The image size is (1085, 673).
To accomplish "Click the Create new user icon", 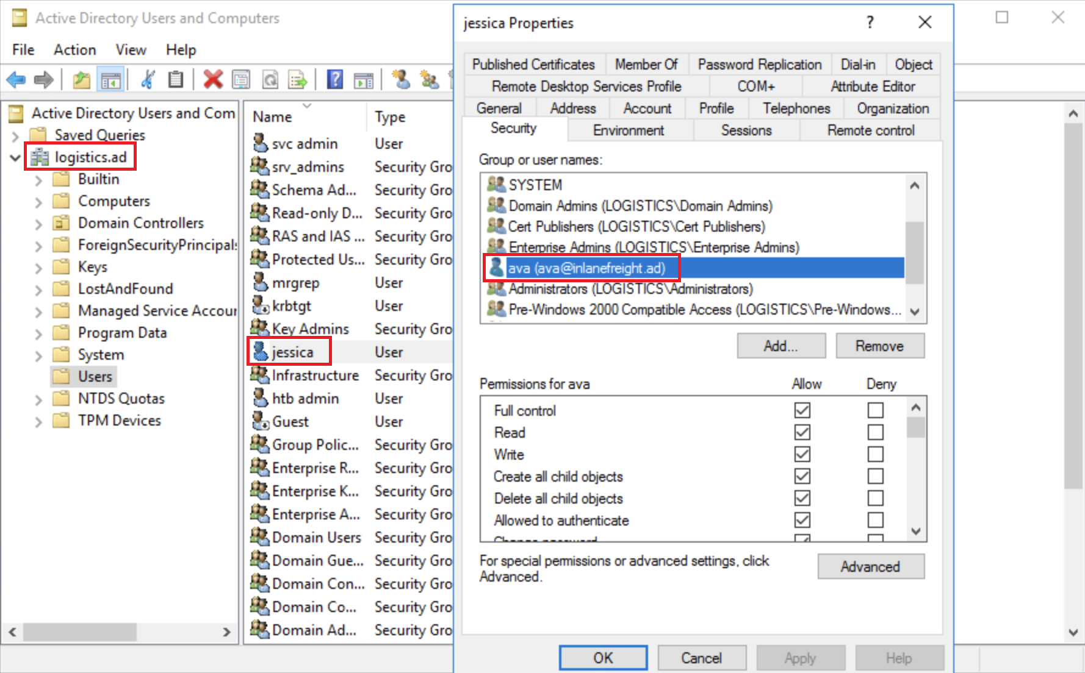I will (401, 80).
